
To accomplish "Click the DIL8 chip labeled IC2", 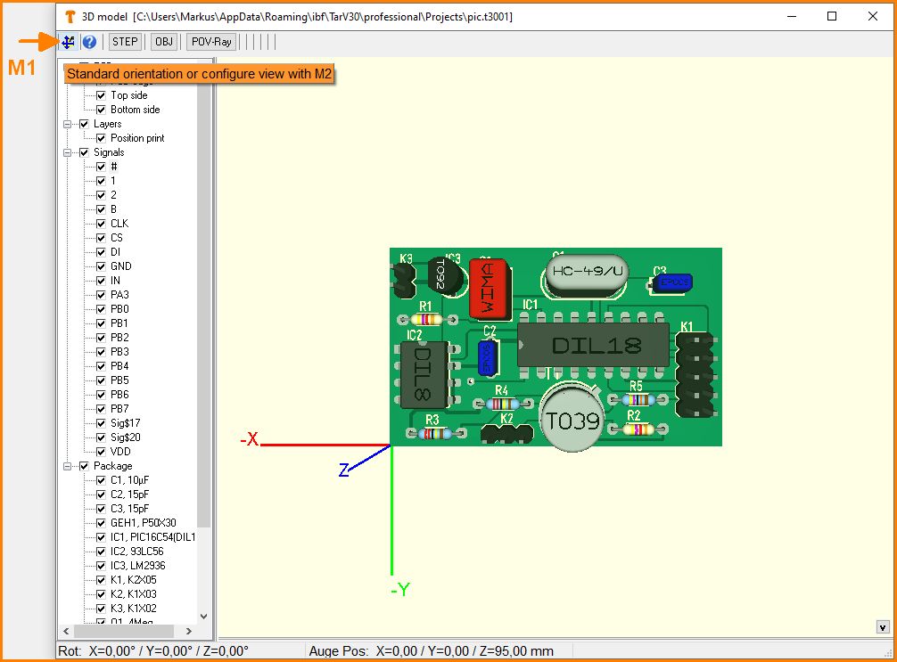I will click(422, 375).
